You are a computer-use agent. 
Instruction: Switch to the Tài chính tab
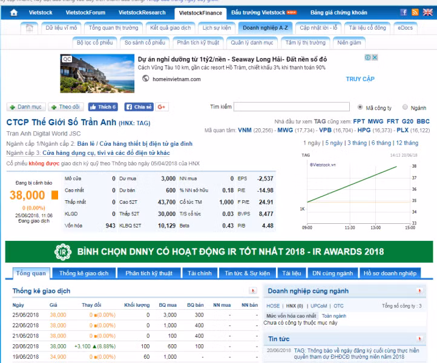pos(200,273)
